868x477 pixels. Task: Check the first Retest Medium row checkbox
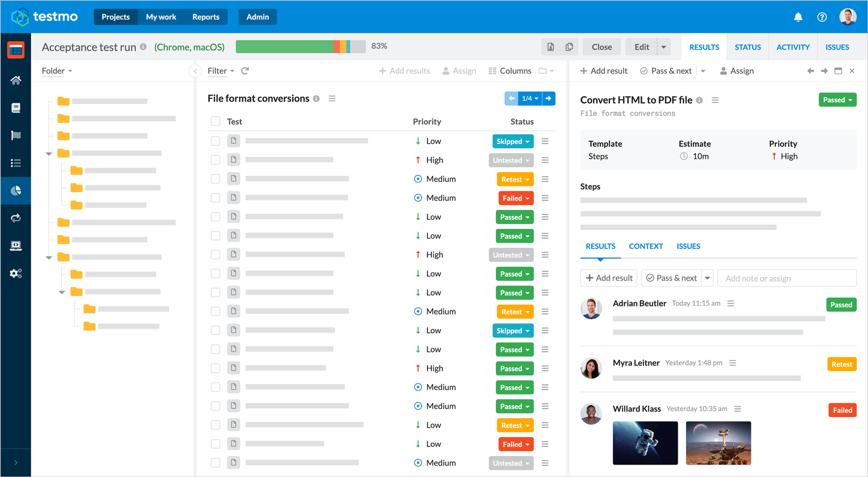pyautogui.click(x=216, y=179)
